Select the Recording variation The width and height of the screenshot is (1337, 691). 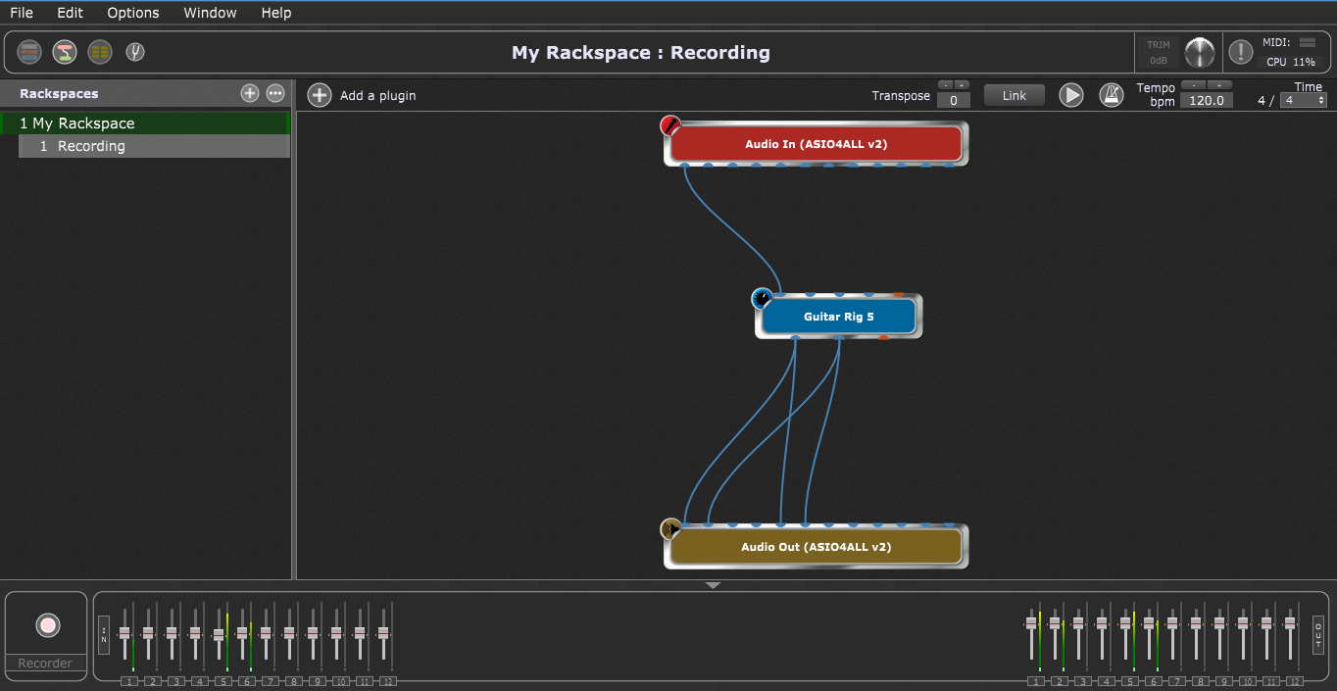(154, 146)
